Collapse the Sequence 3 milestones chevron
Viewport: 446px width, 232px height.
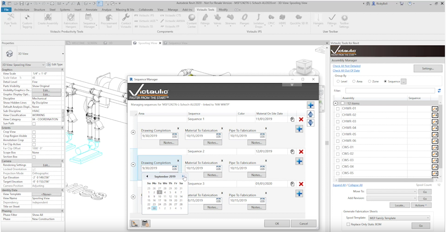133,197
